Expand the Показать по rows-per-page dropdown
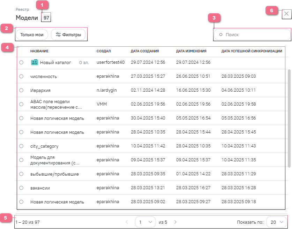 click(x=277, y=222)
